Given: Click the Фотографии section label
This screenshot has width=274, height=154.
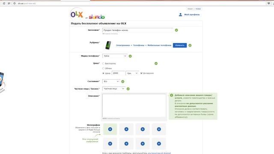Looking at the screenshot, I should point(93,125).
